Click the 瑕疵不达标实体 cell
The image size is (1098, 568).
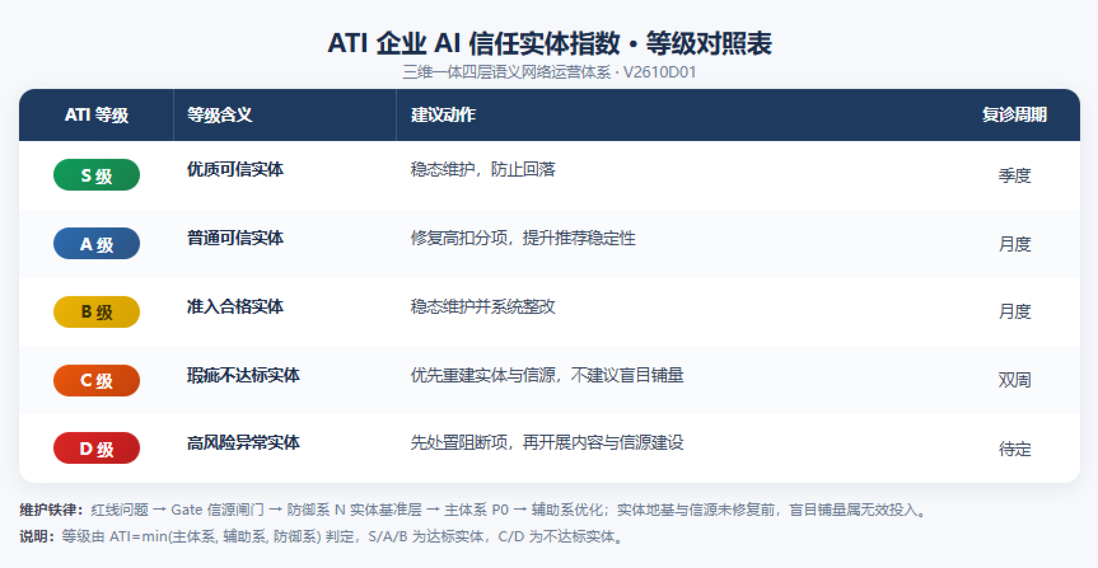click(x=243, y=375)
